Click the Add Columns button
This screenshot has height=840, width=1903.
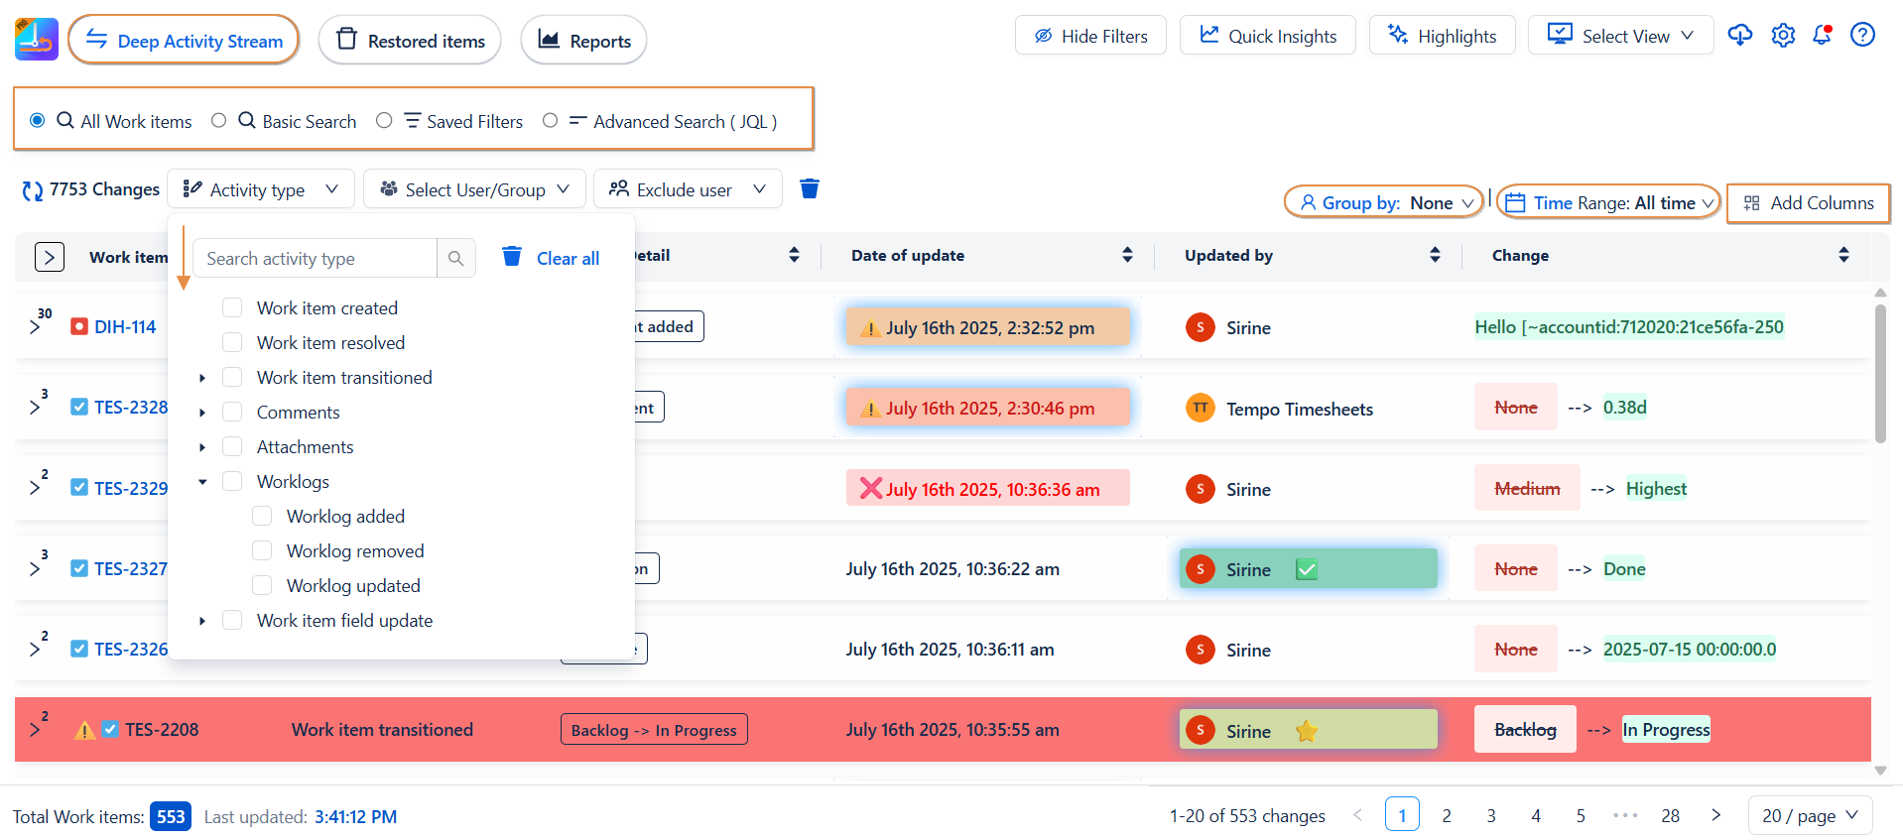click(1808, 203)
